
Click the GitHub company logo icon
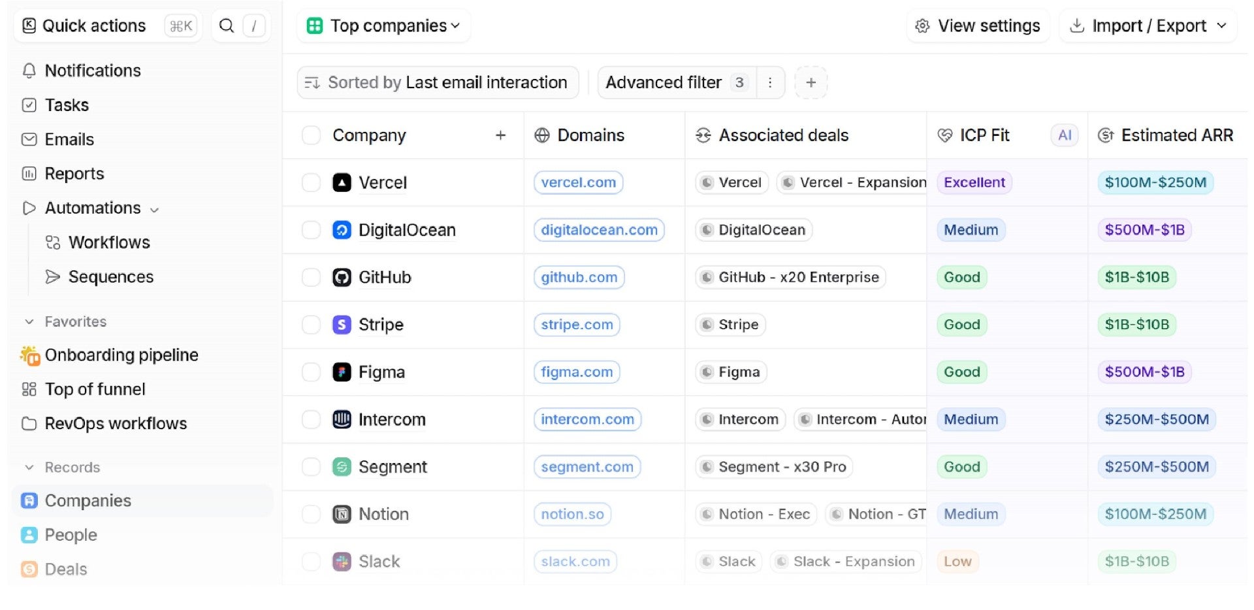coord(342,278)
